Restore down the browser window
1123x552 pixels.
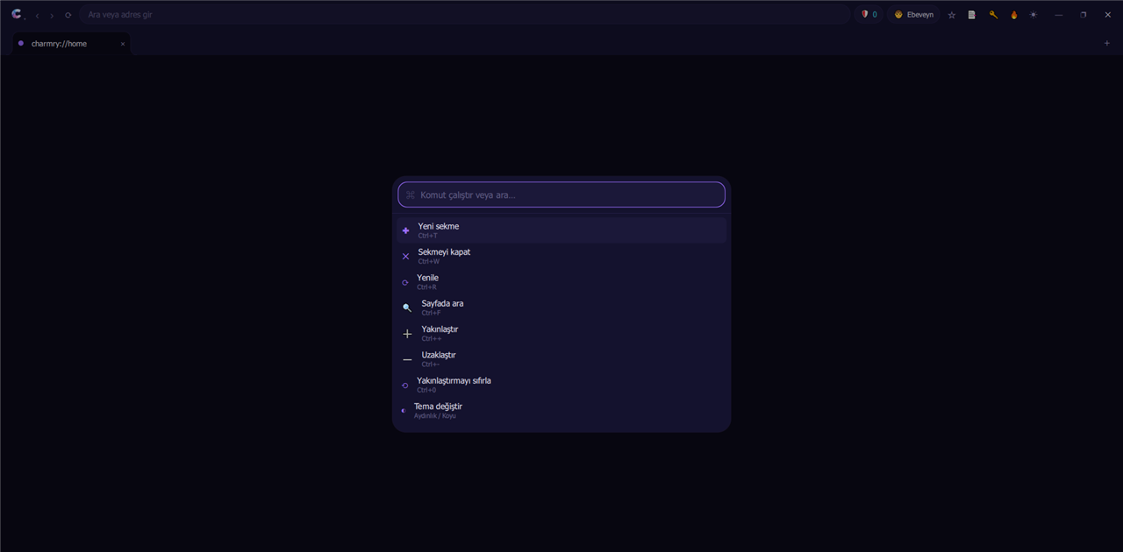[1084, 15]
